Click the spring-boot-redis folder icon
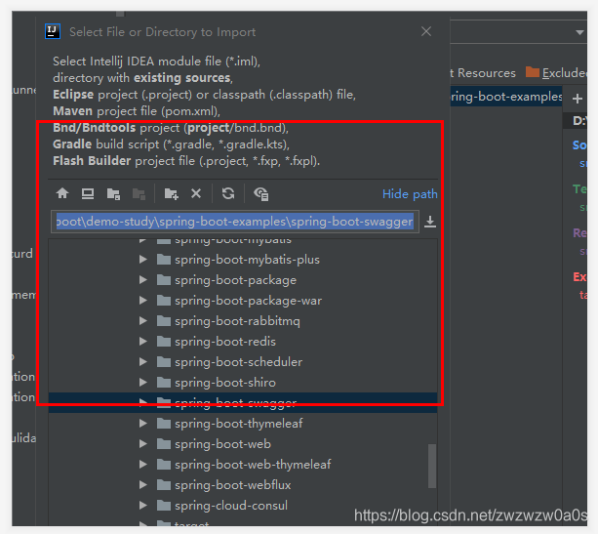The image size is (598, 534). 164,342
